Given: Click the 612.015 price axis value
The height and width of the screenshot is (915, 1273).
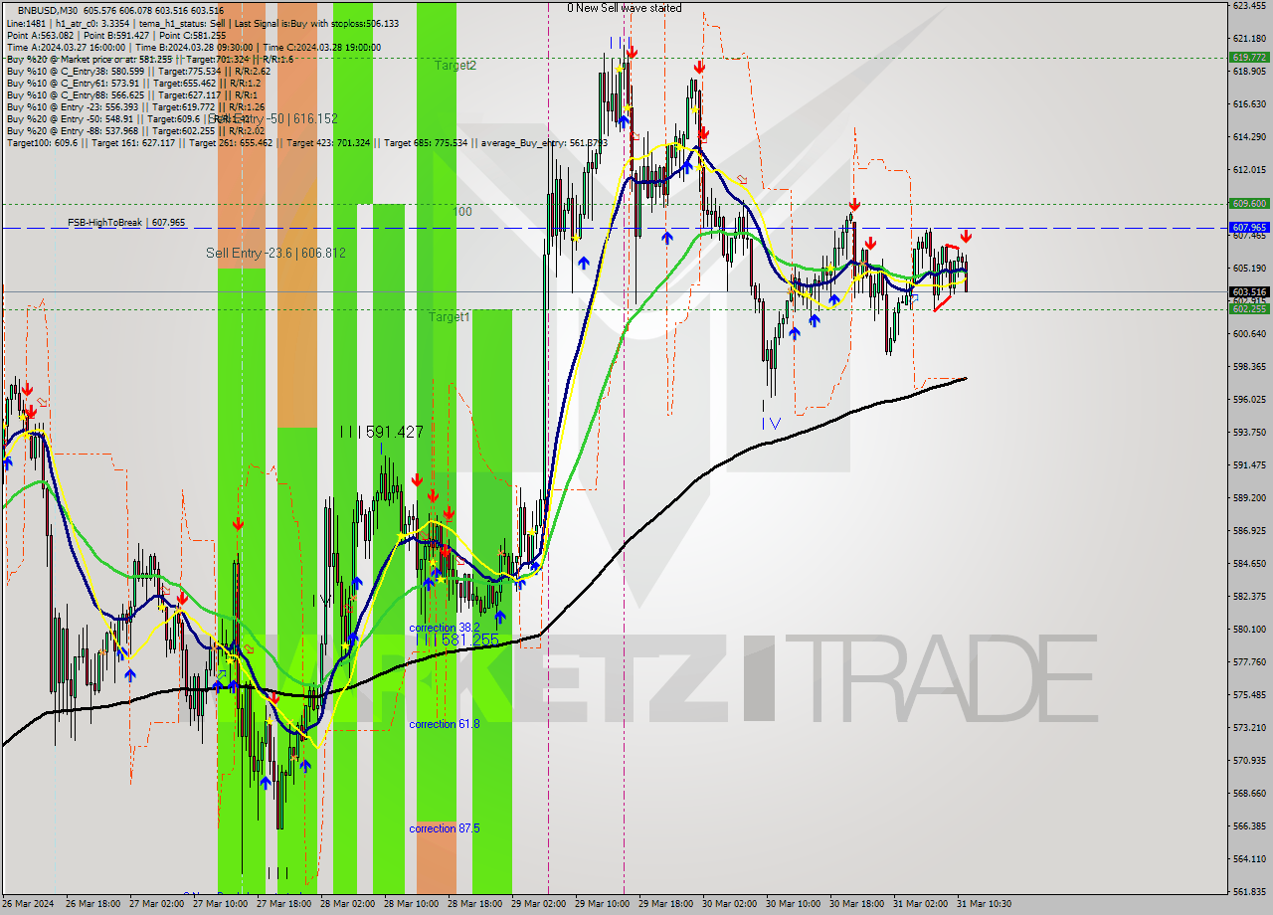Looking at the screenshot, I should [x=1249, y=170].
